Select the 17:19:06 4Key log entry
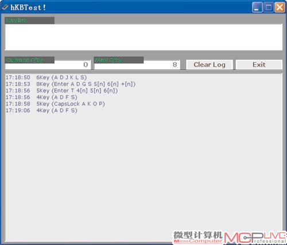The image size is (287, 245). [41, 110]
